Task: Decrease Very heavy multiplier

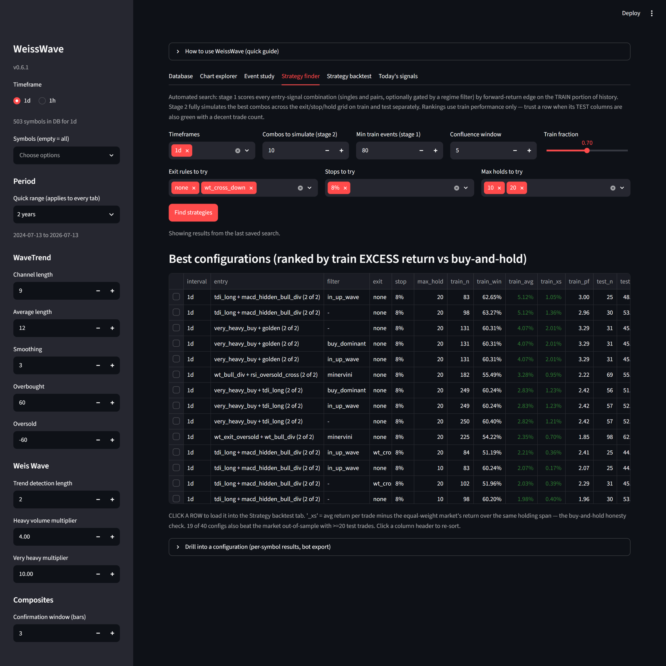Action: (98, 574)
